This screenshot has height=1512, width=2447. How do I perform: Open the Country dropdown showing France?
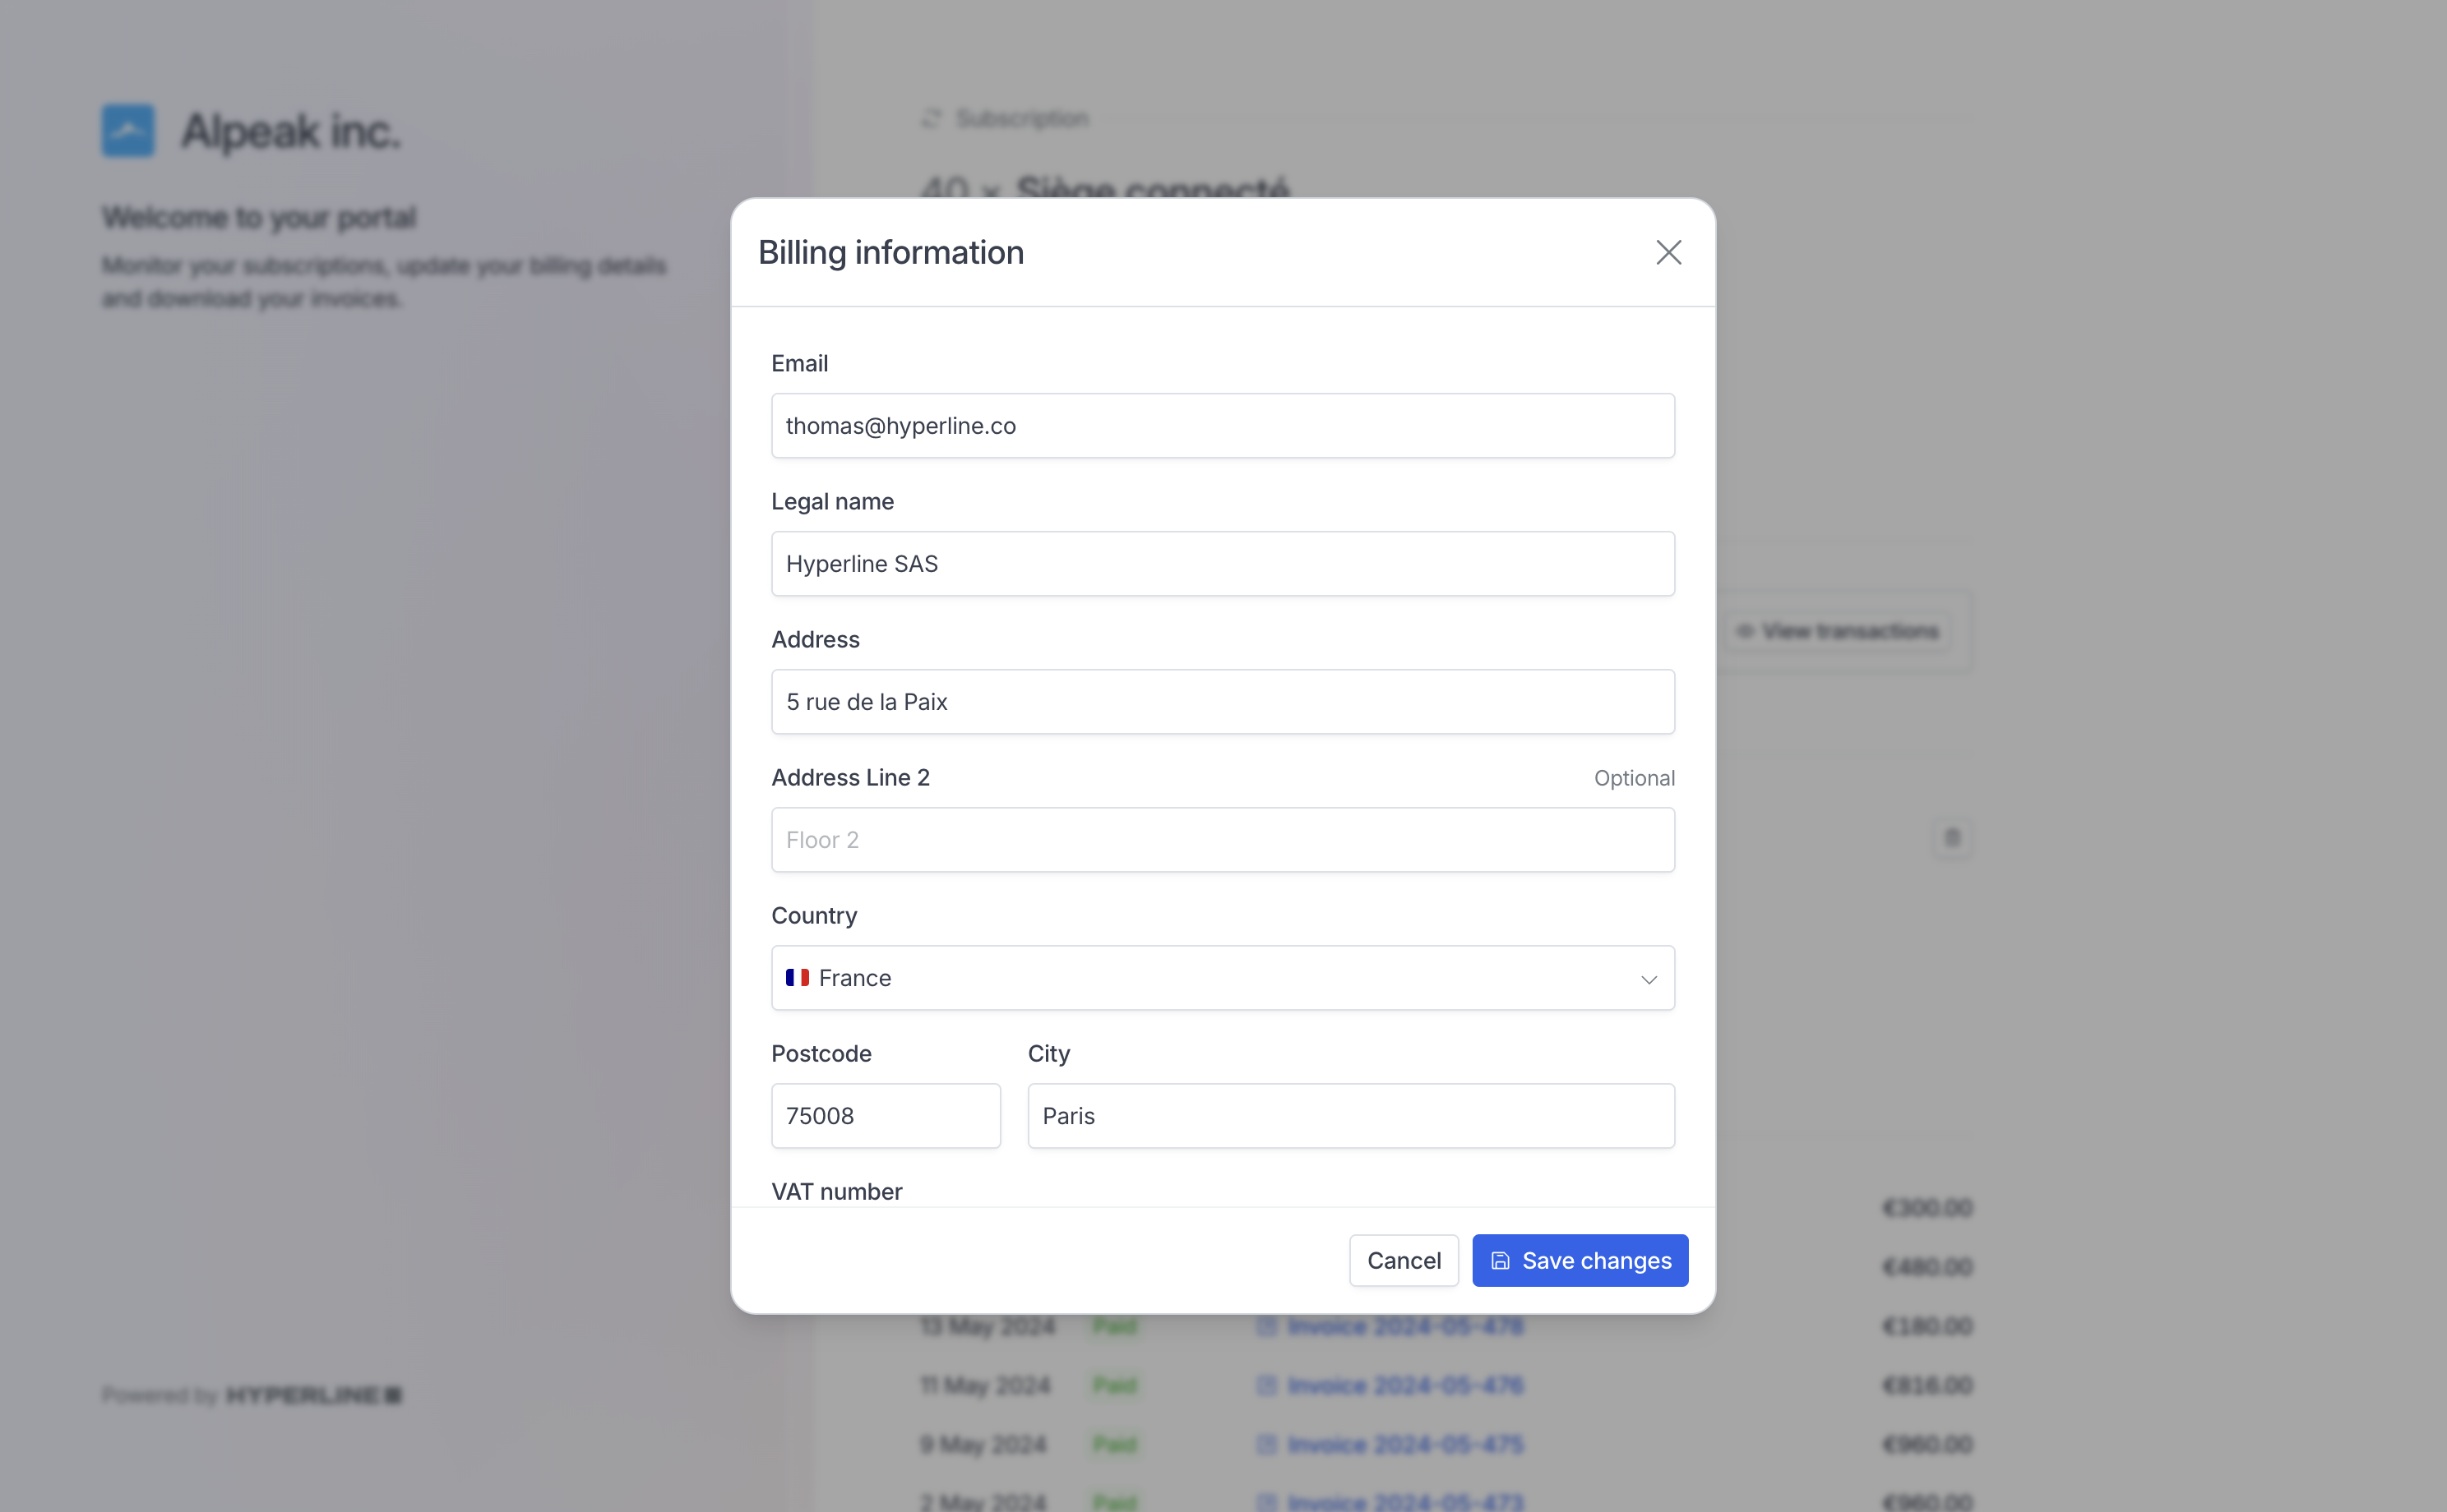pyautogui.click(x=1223, y=978)
